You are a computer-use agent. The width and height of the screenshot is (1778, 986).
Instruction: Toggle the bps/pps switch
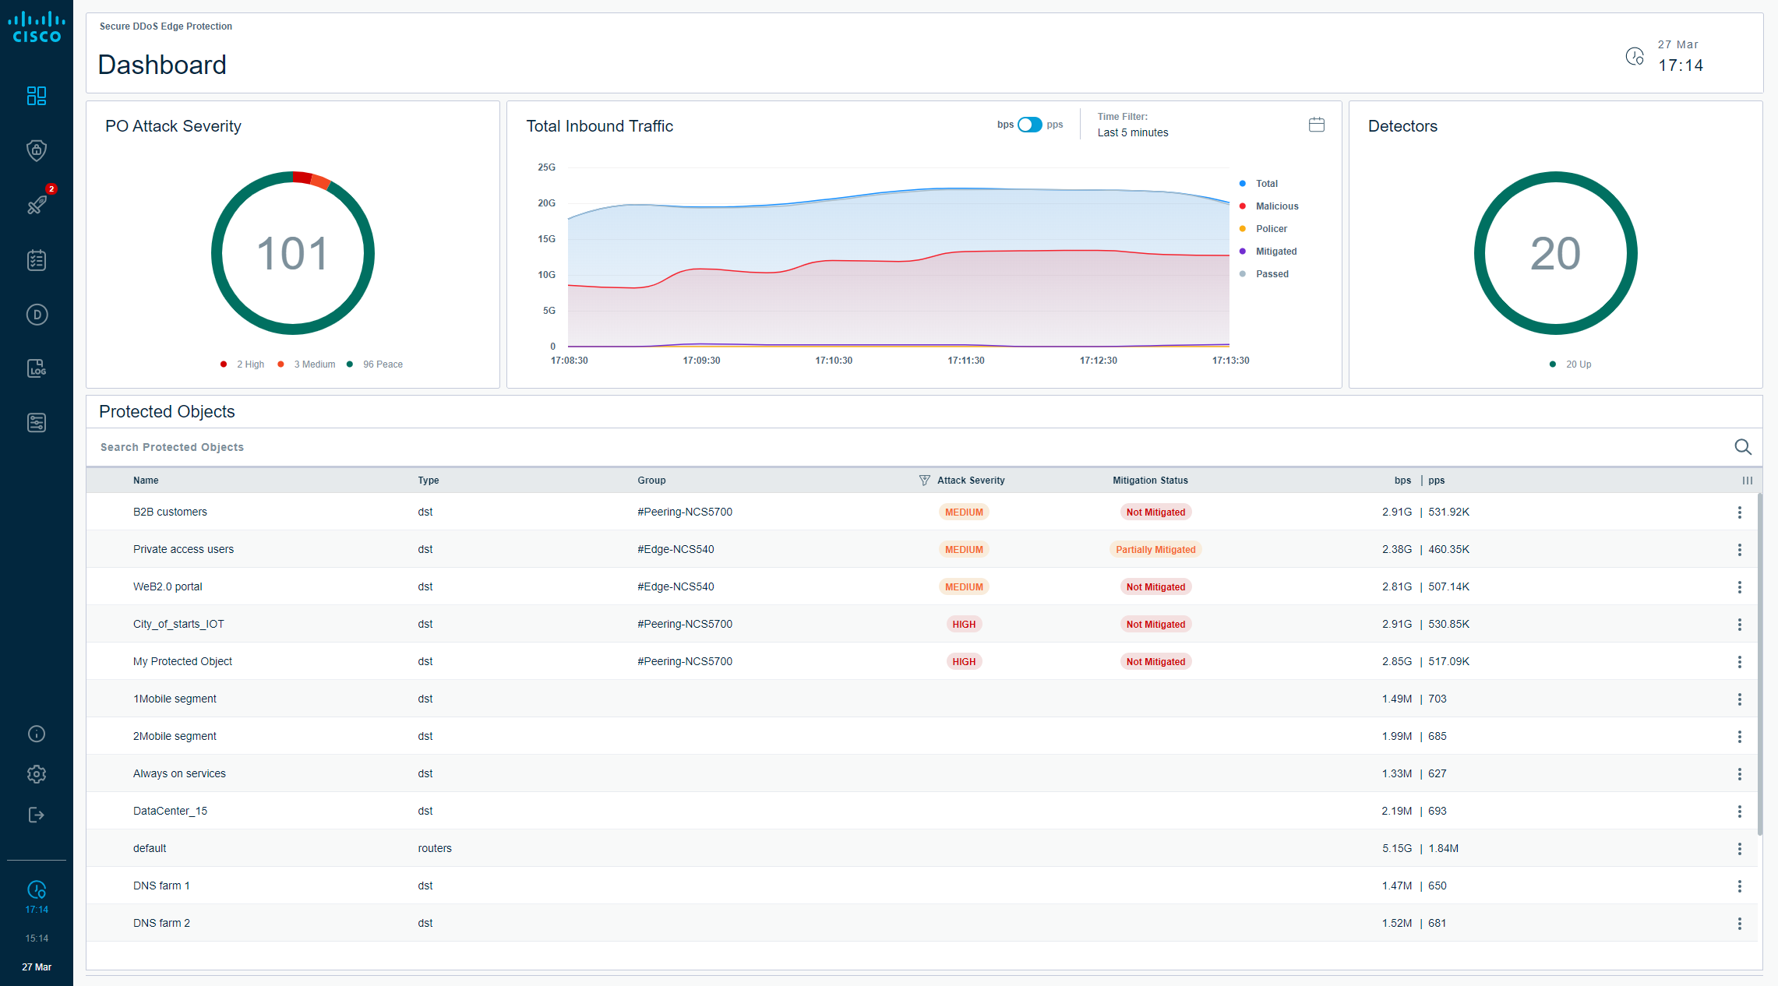tap(1029, 125)
